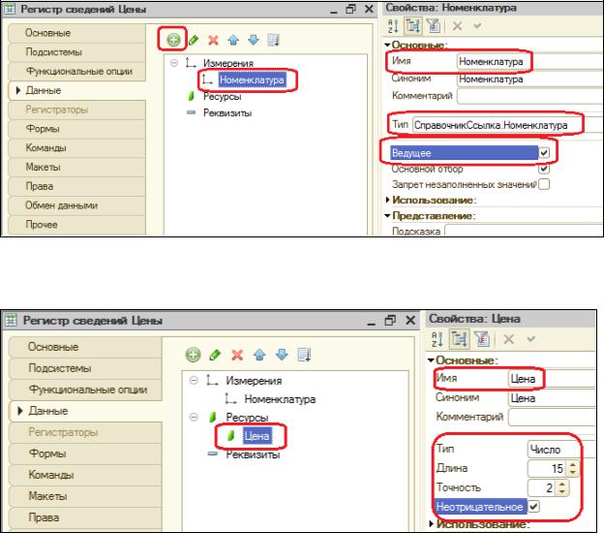Click red Delete icon in top window toolbar
604x533 pixels.
213,40
